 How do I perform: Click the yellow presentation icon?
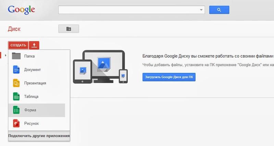click(16, 83)
